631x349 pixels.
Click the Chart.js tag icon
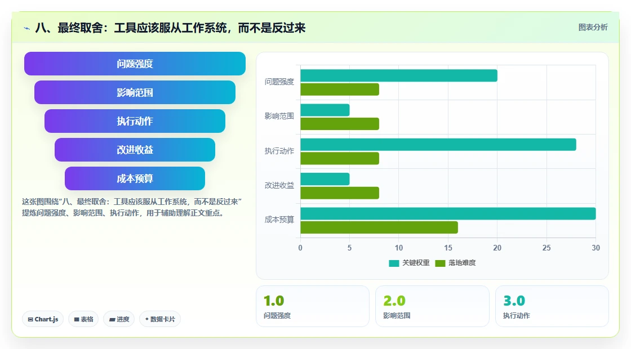(x=30, y=319)
